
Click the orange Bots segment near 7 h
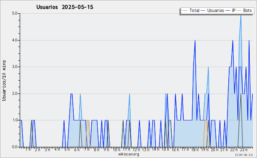pos(88,120)
